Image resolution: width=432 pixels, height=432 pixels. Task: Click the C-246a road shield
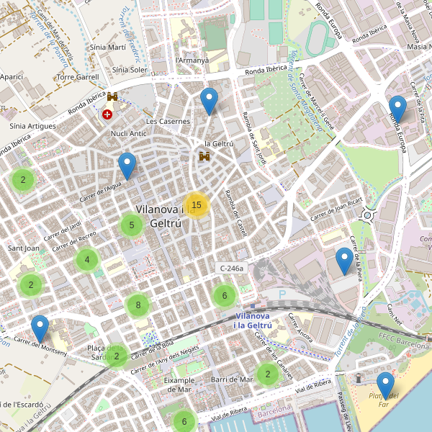[231, 268]
